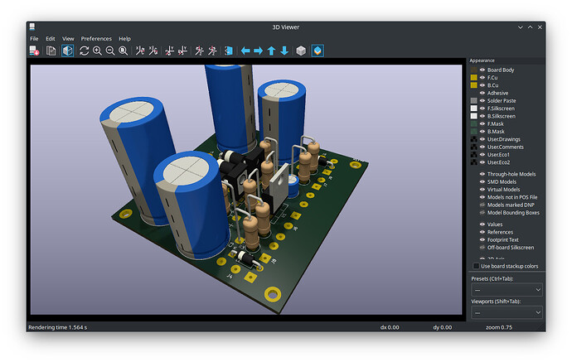Hide SMD Models
This screenshot has height=362, width=572.
tap(482, 181)
